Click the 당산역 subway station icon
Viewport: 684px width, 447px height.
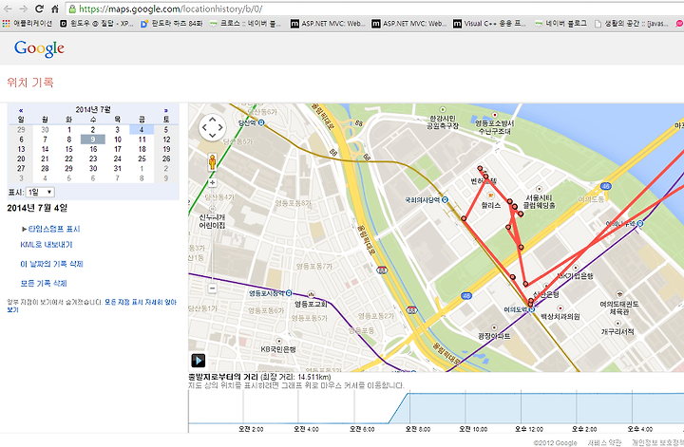(x=261, y=122)
